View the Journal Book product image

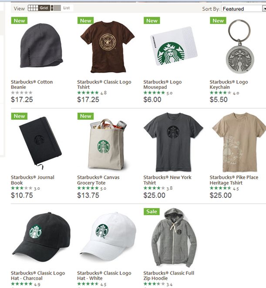click(40, 142)
